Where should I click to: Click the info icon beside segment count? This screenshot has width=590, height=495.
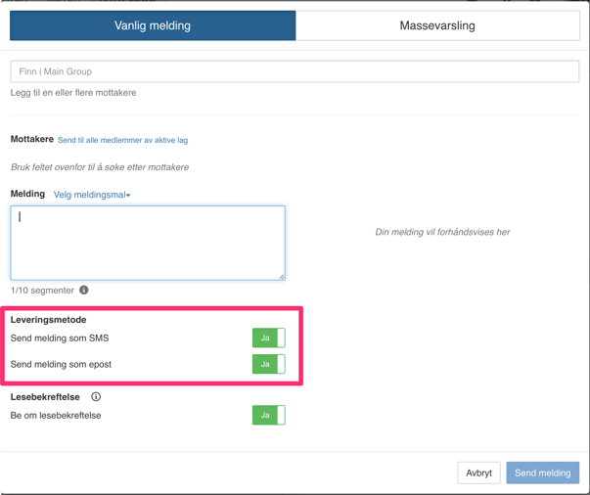(84, 291)
